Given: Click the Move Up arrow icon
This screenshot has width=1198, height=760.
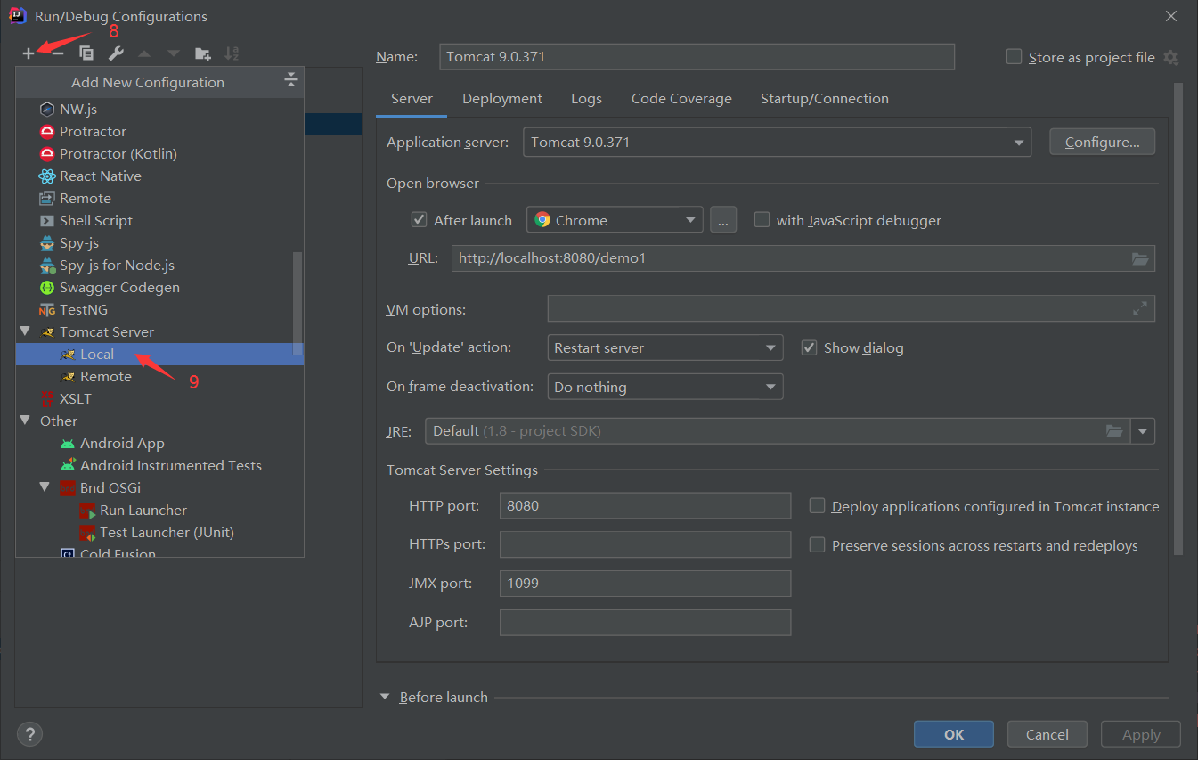Looking at the screenshot, I should point(144,53).
